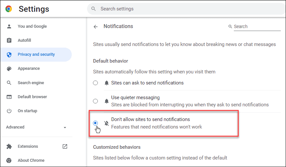Screen dimensions: 286x167
Task: Open Privacy and security section
Action: pos(36,54)
